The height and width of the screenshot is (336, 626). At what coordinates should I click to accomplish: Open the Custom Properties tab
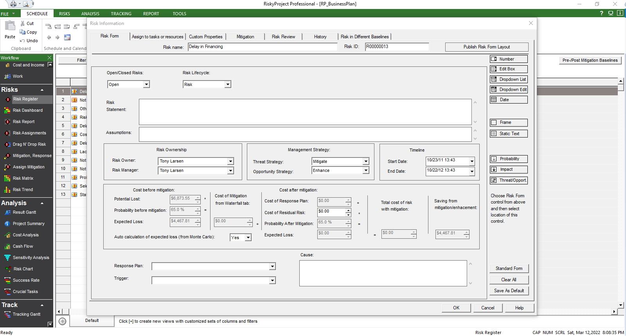(x=205, y=37)
